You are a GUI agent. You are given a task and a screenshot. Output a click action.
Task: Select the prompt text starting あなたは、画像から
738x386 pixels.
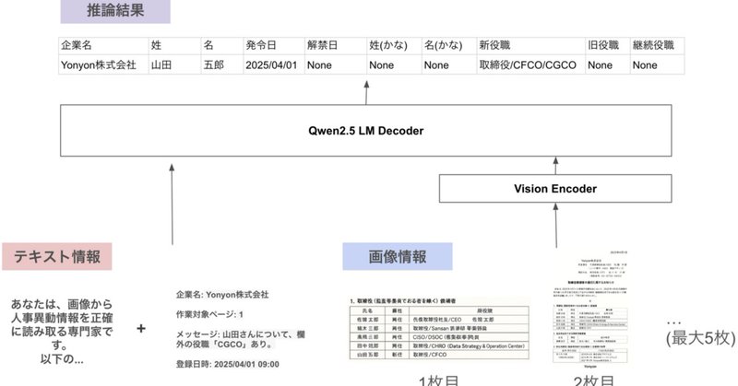62,332
